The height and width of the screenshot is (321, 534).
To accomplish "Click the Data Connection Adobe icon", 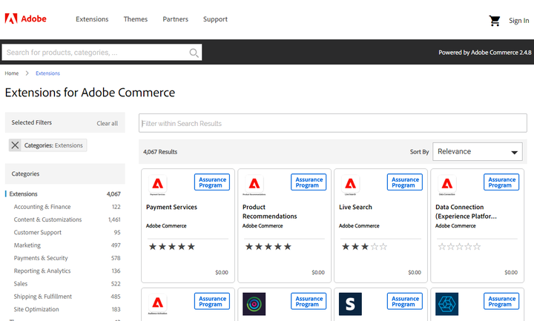I will pyautogui.click(x=446, y=184).
